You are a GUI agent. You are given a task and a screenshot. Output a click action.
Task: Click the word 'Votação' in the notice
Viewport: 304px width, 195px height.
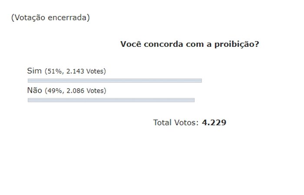pos(30,18)
